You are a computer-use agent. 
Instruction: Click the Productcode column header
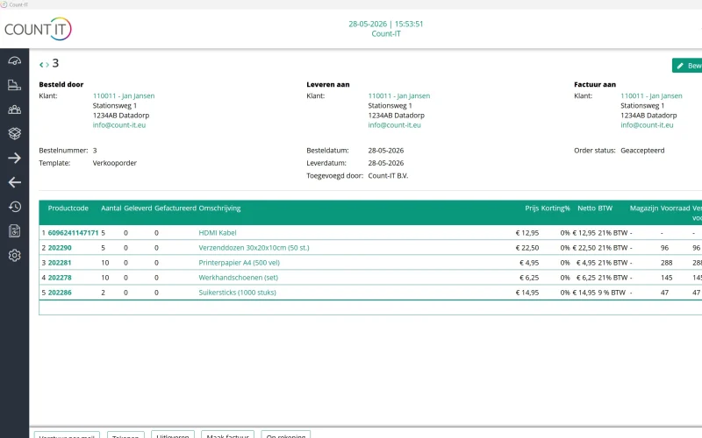[x=68, y=208]
